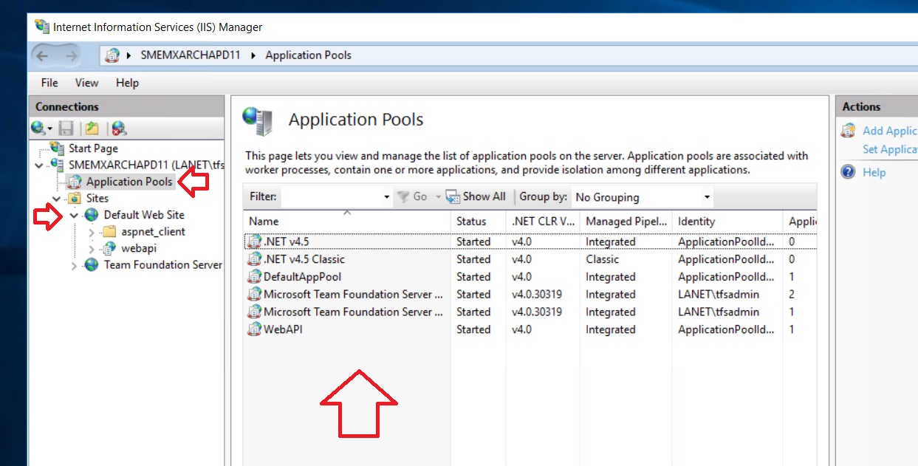Click the Create New Connection globe icon
The image size is (918, 466).
39,128
